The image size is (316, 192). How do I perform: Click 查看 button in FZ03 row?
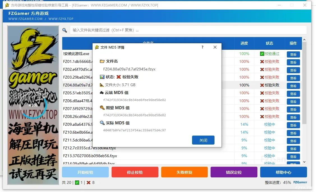pyautogui.click(x=293, y=78)
